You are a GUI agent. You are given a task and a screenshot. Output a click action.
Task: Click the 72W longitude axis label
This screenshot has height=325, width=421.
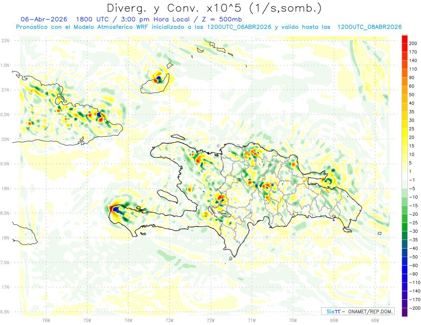210,320
